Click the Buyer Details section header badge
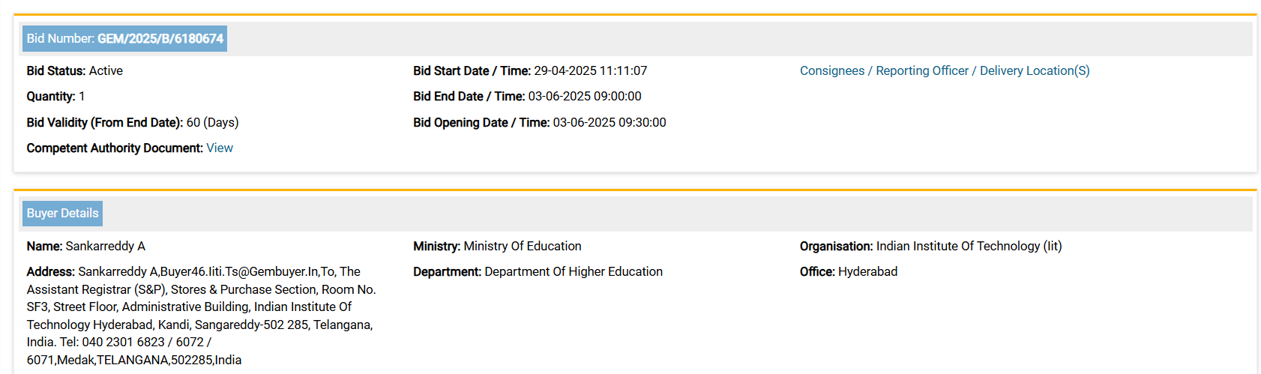The image size is (1261, 374). [x=62, y=214]
